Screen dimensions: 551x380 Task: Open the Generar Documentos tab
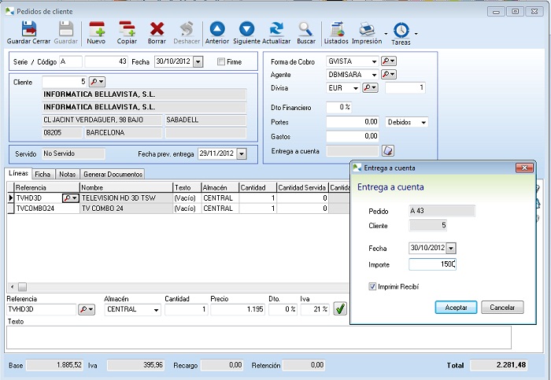point(113,174)
